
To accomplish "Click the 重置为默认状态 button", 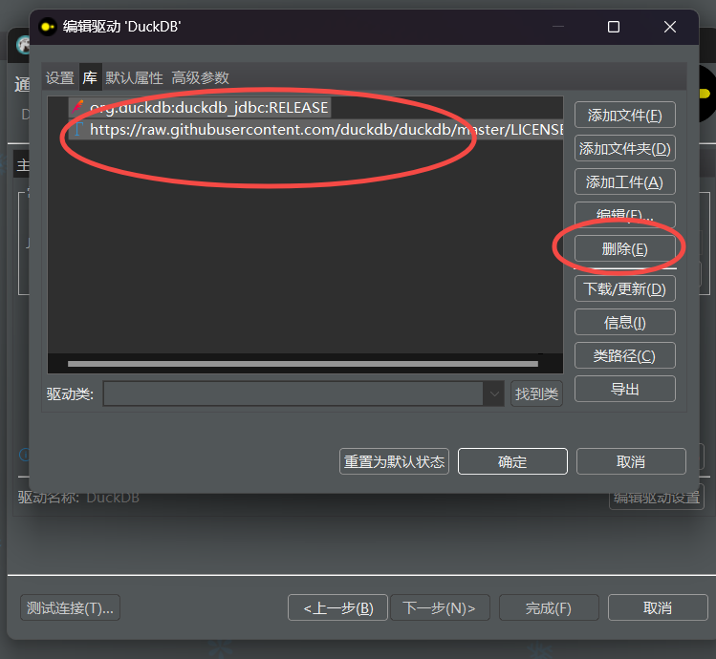I will [394, 461].
